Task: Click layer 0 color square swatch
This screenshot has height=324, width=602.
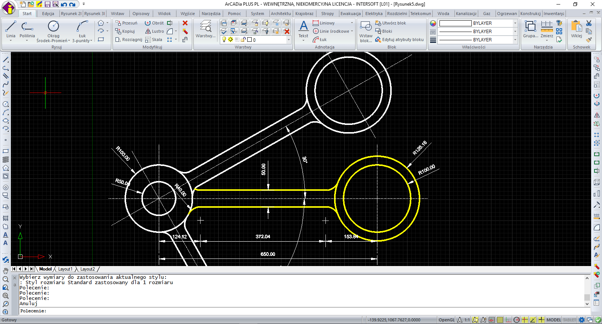Action: (249, 40)
